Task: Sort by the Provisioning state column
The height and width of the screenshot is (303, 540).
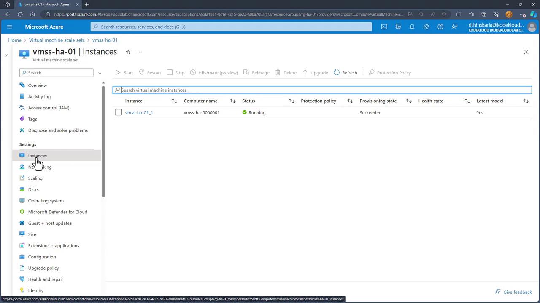Action: (408, 101)
